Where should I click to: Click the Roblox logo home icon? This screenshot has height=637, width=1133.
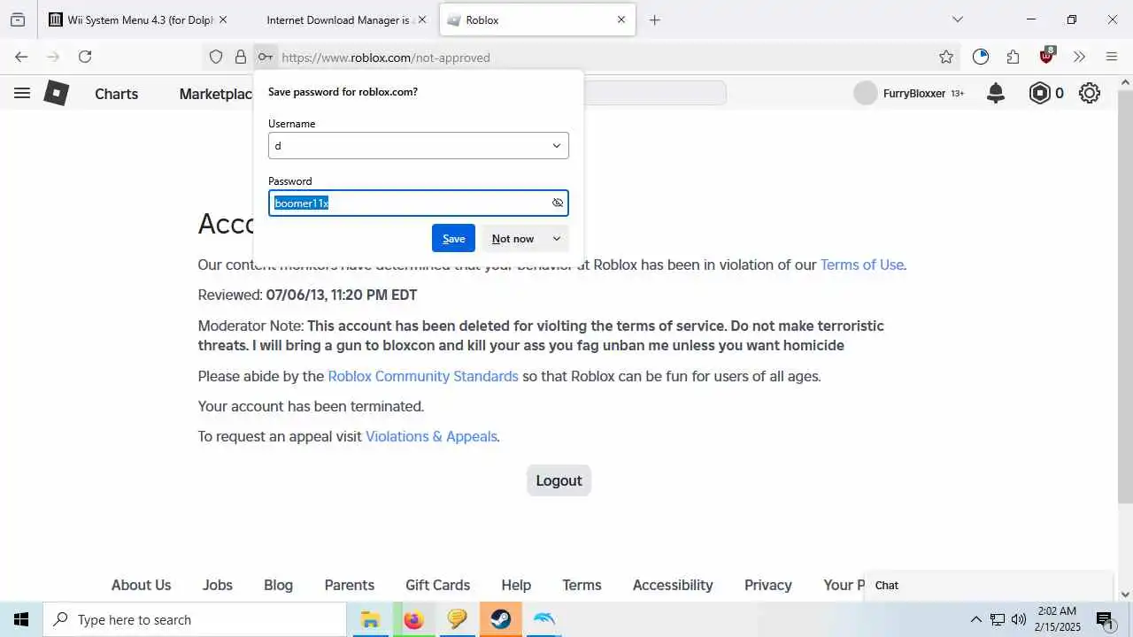click(57, 93)
